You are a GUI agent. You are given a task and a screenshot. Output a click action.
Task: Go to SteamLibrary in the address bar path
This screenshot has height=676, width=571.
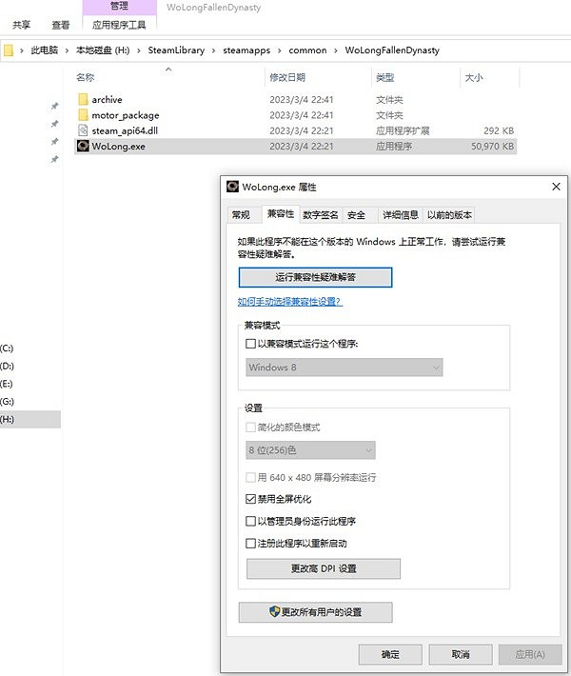click(176, 50)
